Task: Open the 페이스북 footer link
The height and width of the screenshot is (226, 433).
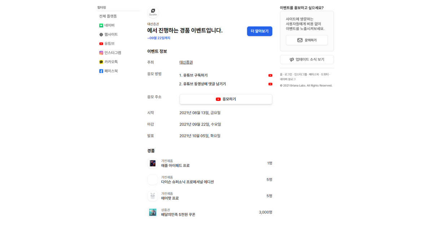Action: coord(314,75)
